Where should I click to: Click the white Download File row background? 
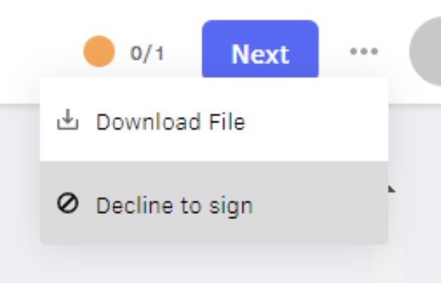tap(214, 120)
